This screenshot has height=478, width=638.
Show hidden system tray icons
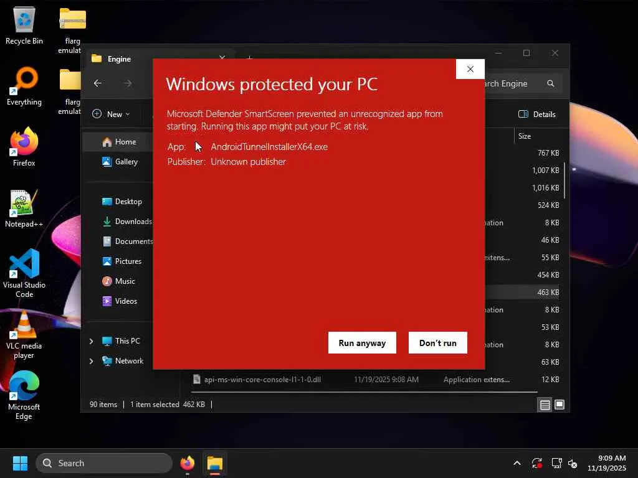pyautogui.click(x=517, y=463)
